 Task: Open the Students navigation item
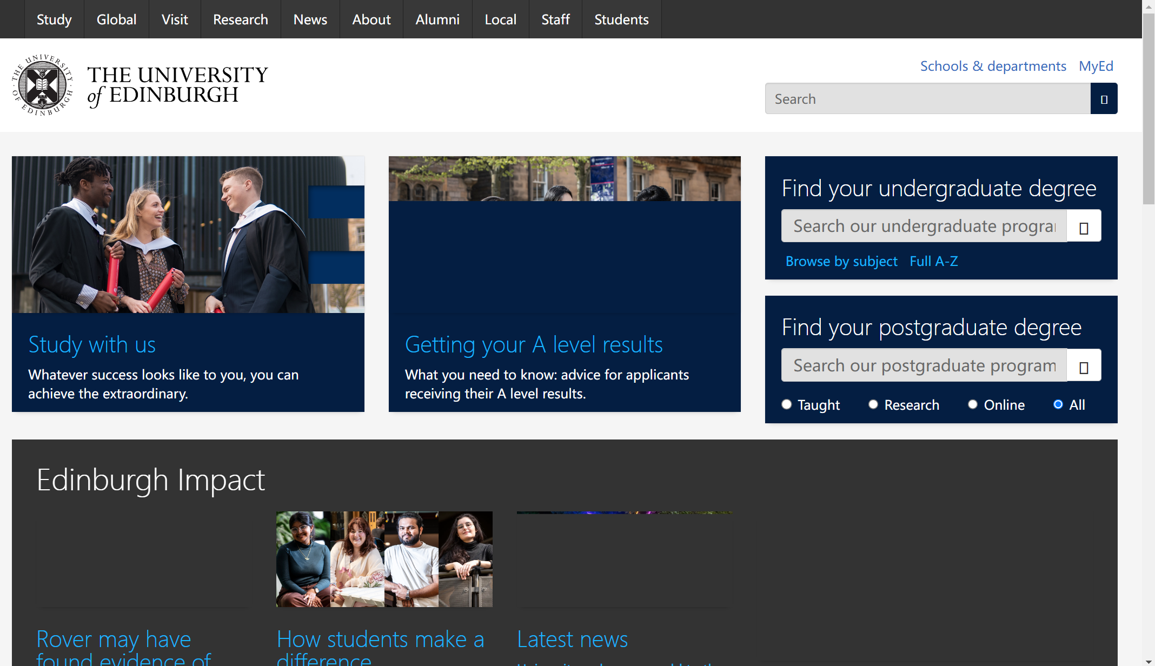tap(621, 19)
